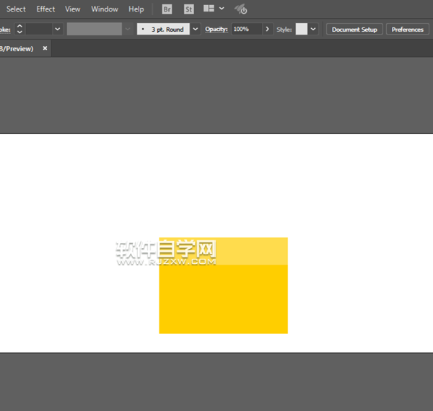Adjust stroke weight with stepper arrows

[19, 30]
